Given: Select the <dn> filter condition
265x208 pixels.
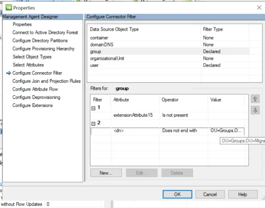Looking at the screenshot, I should pos(118,131).
